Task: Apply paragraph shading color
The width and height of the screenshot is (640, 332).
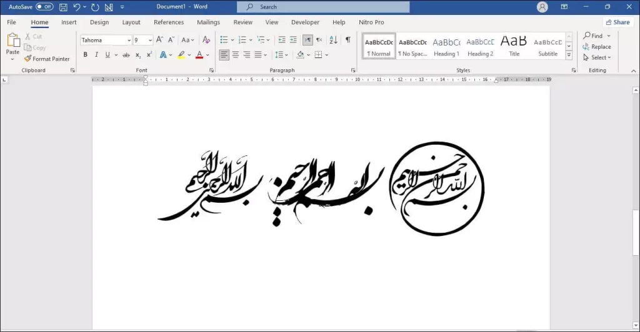Action: point(301,54)
